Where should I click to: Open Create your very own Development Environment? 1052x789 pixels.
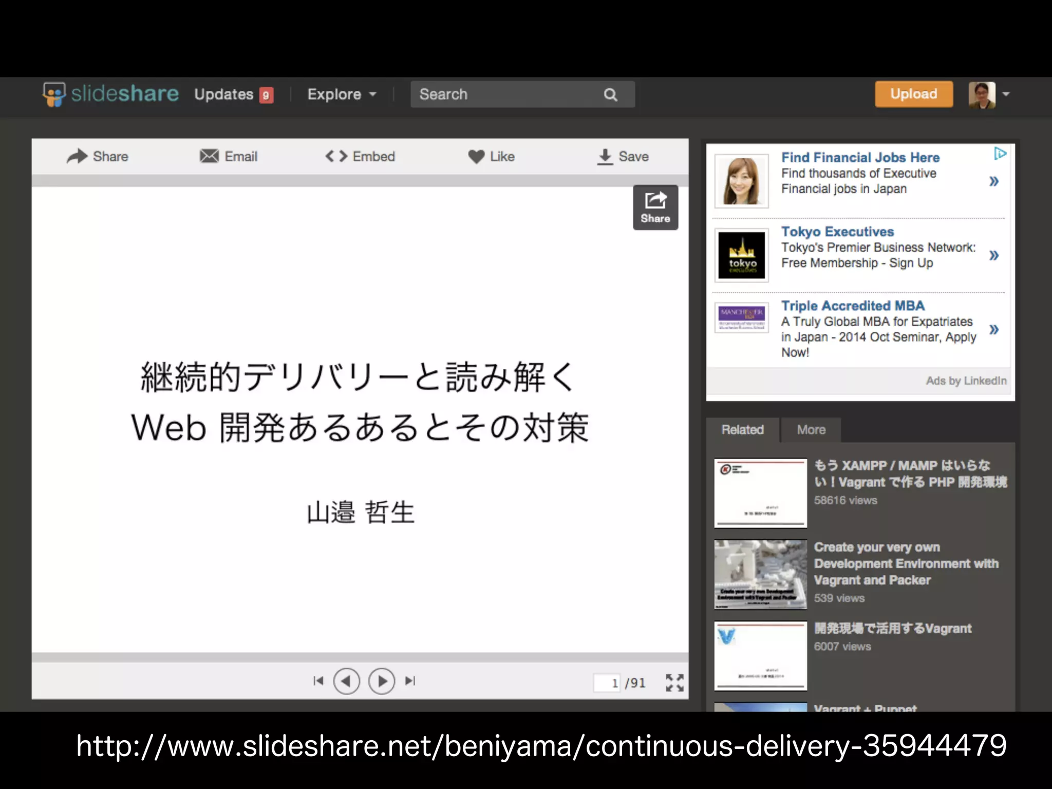(906, 563)
